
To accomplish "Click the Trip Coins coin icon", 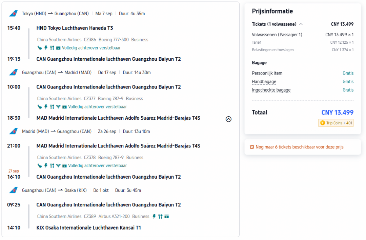I will coord(322,123).
